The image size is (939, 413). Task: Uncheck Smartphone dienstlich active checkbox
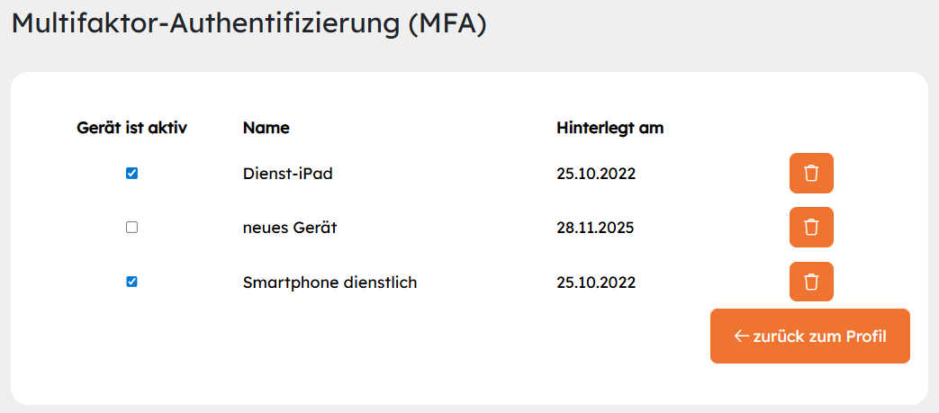[x=131, y=282]
